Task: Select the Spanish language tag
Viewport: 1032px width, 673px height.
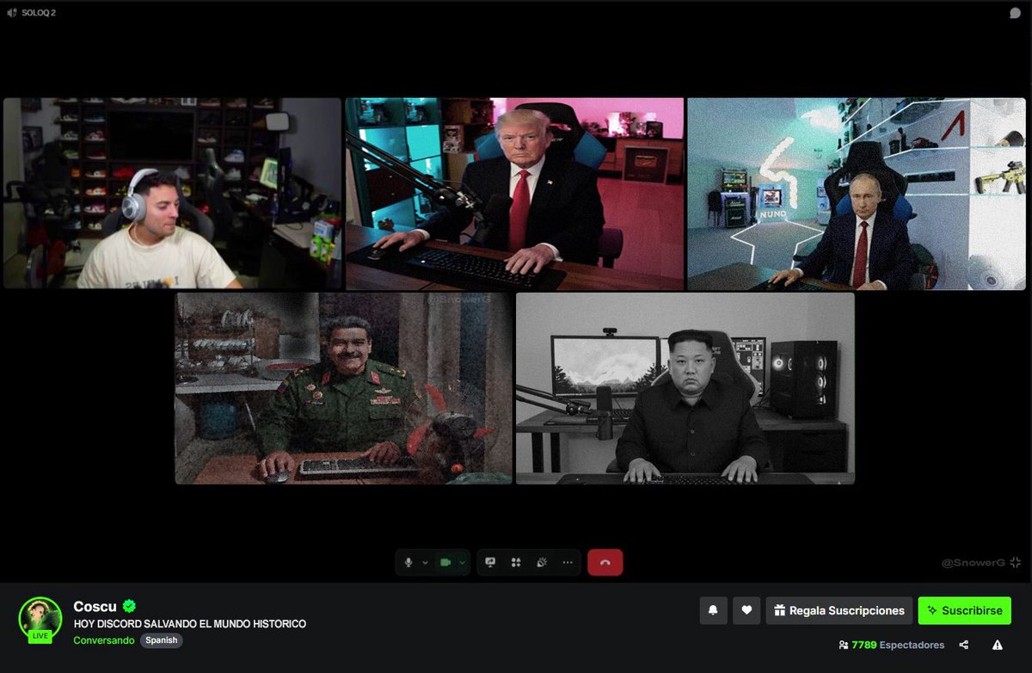Action: coord(162,640)
